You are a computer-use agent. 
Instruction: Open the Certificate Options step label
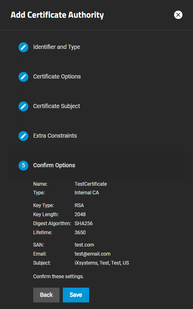(x=57, y=76)
